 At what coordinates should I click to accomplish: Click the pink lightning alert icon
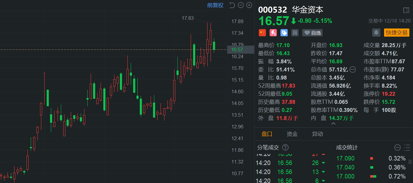click(x=273, y=33)
